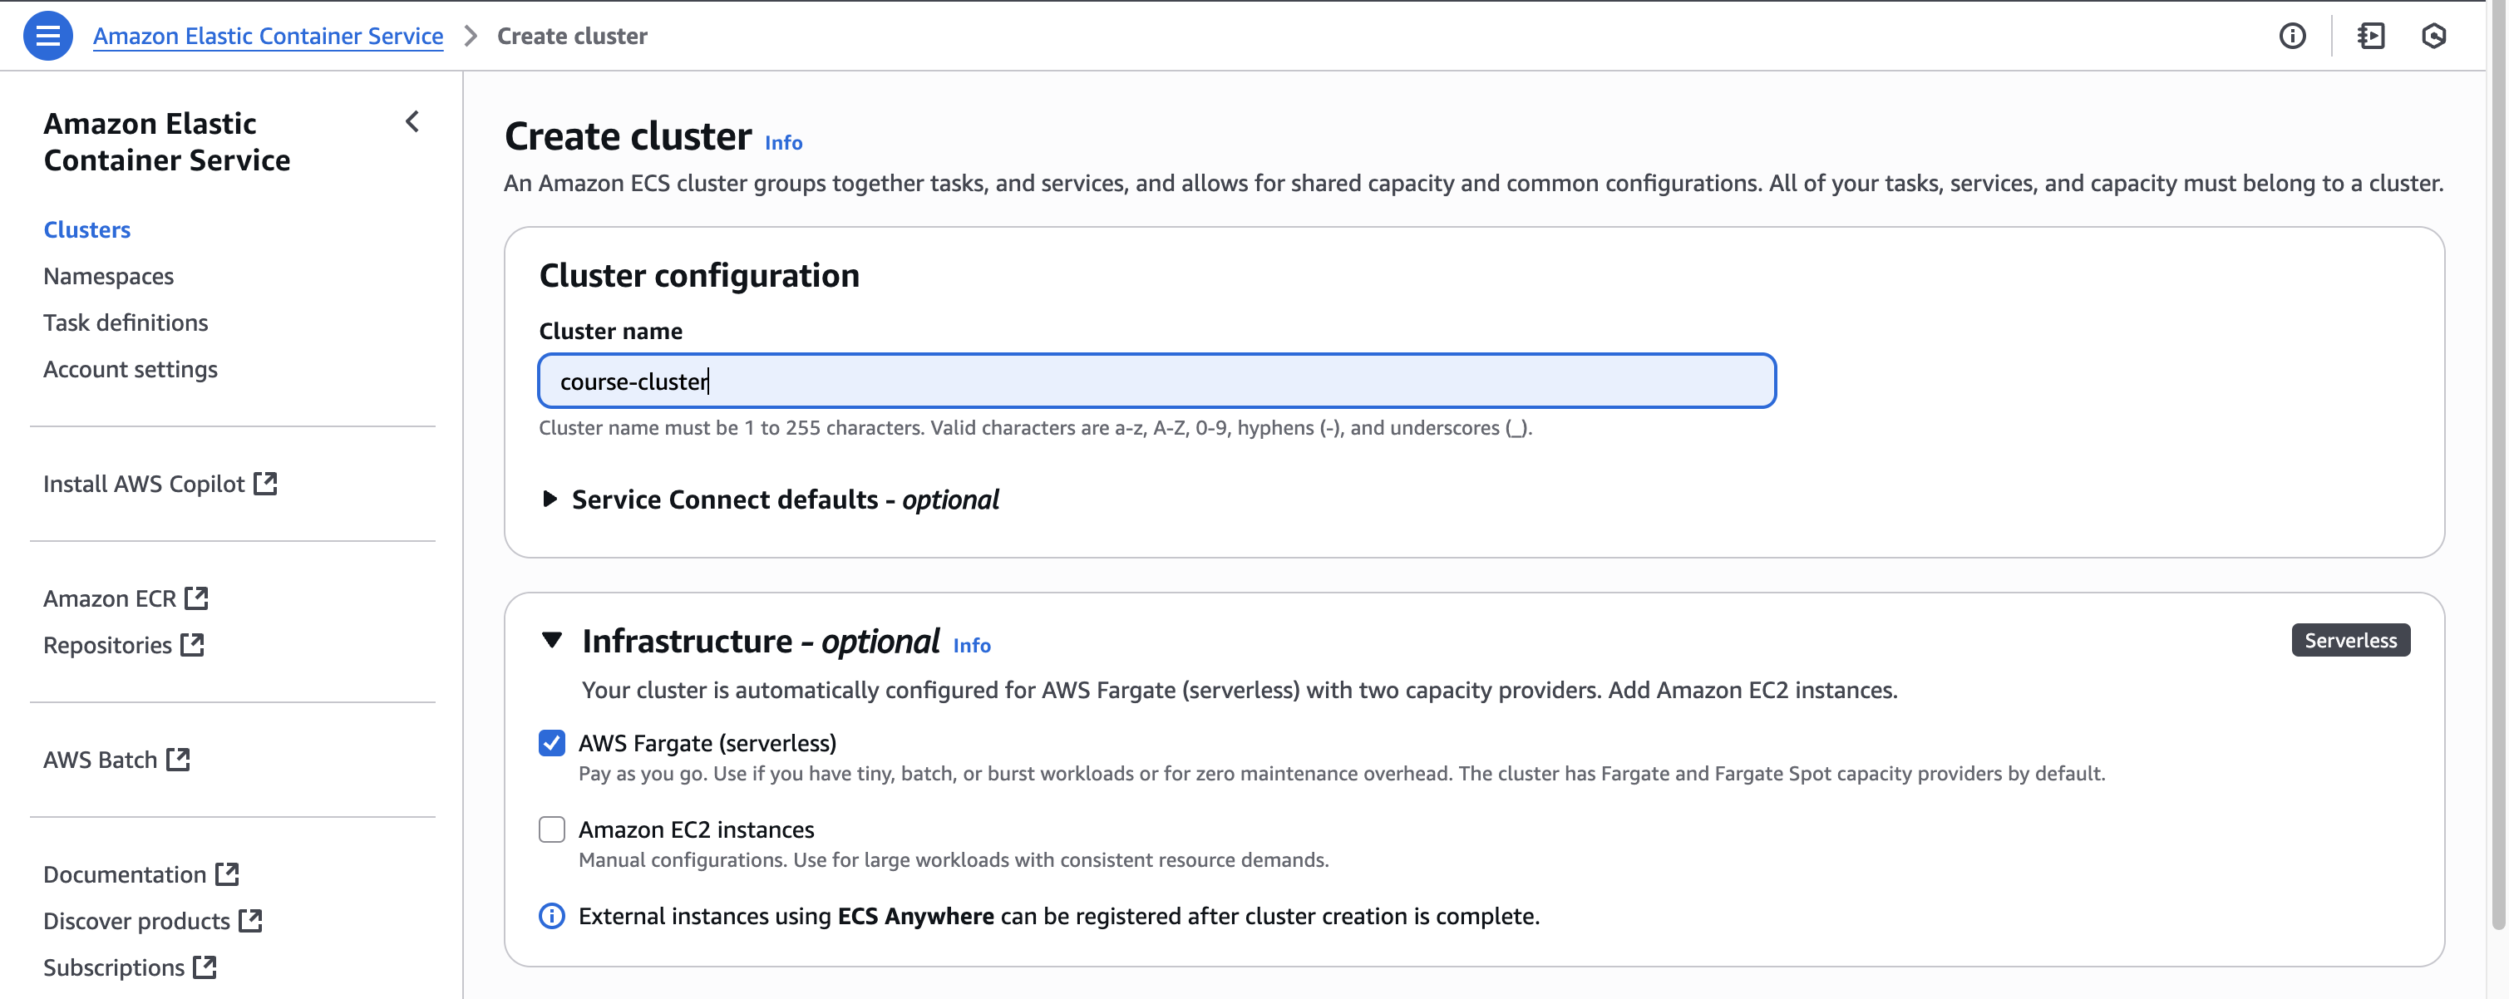
Task: Open AWS Batch link
Action: point(101,760)
